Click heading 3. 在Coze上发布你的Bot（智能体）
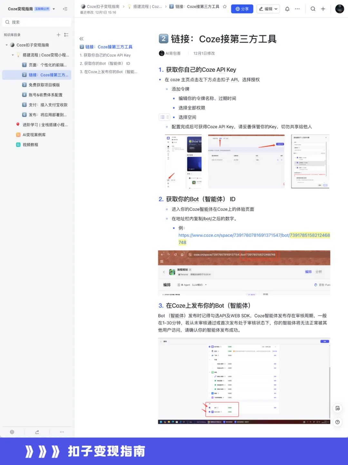This screenshot has width=348, height=465. (205, 305)
